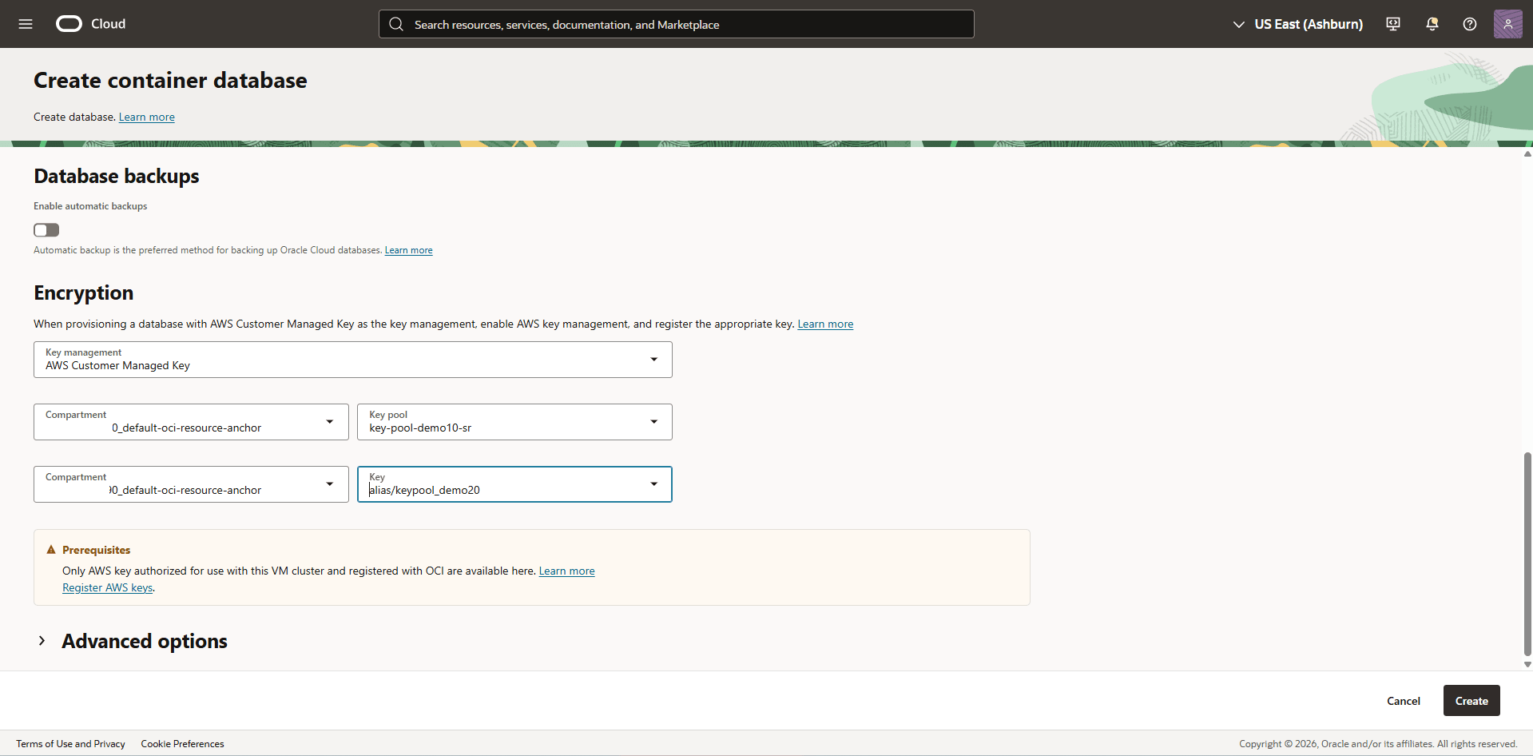This screenshot has height=756, width=1533.
Task: Click the Create container database title
Action: point(170,80)
